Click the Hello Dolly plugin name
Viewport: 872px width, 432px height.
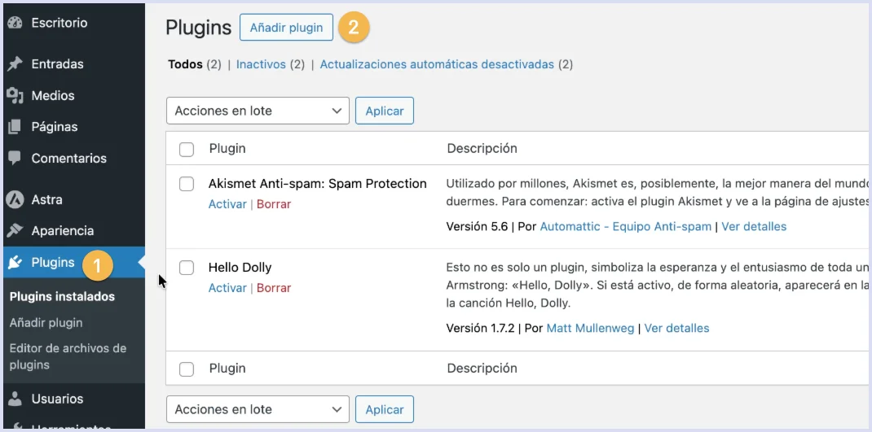pos(240,268)
